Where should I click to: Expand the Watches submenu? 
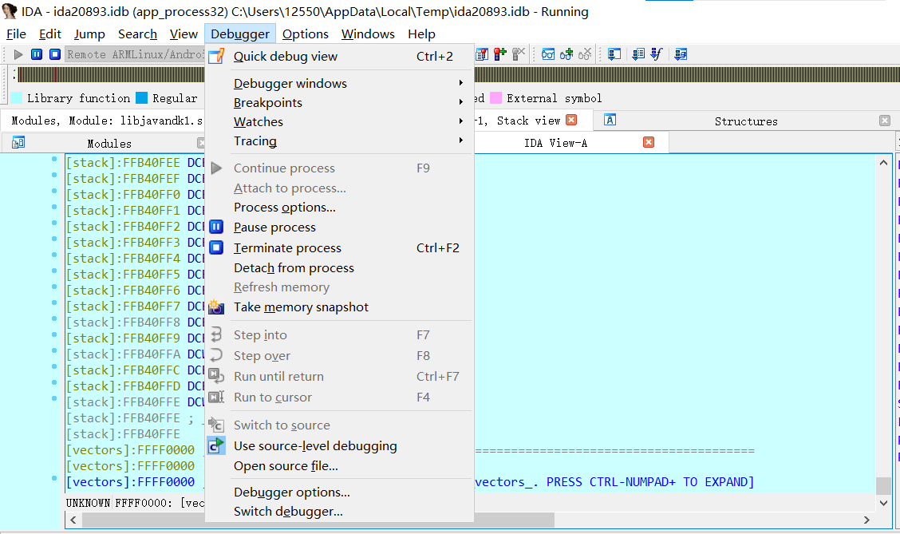tap(461, 121)
